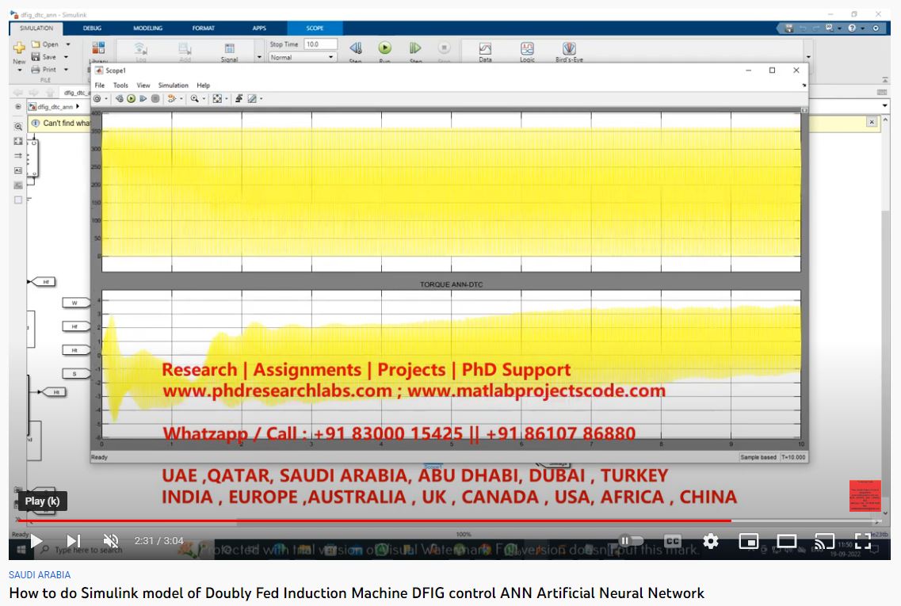Expand the Save dropdown arrow
The image size is (901, 606).
(x=66, y=57)
